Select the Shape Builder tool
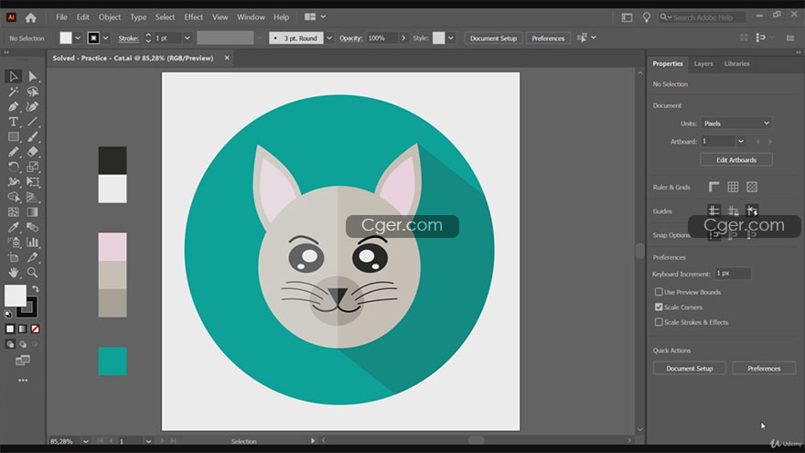Screen dimensions: 805x453 click(14, 198)
